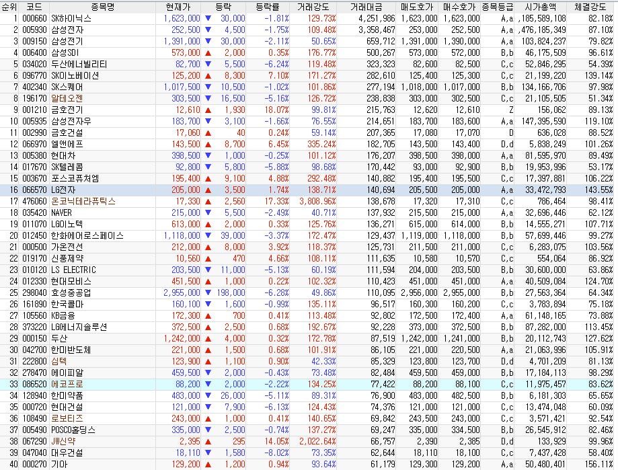Click 금호전기 등락률 value 18.07%
This screenshot has height=470, width=618.
point(277,110)
